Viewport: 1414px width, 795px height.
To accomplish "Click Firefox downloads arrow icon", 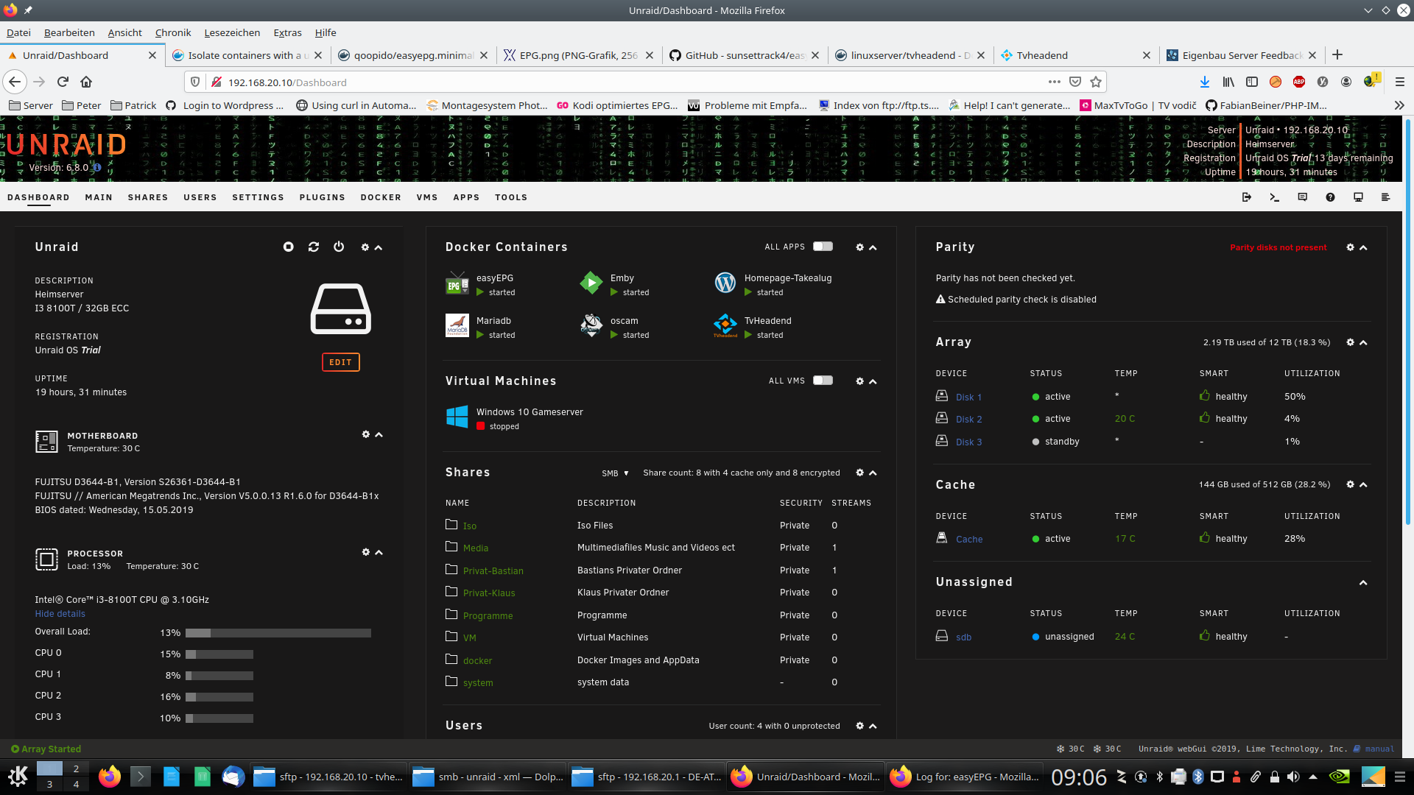I will (1205, 82).
